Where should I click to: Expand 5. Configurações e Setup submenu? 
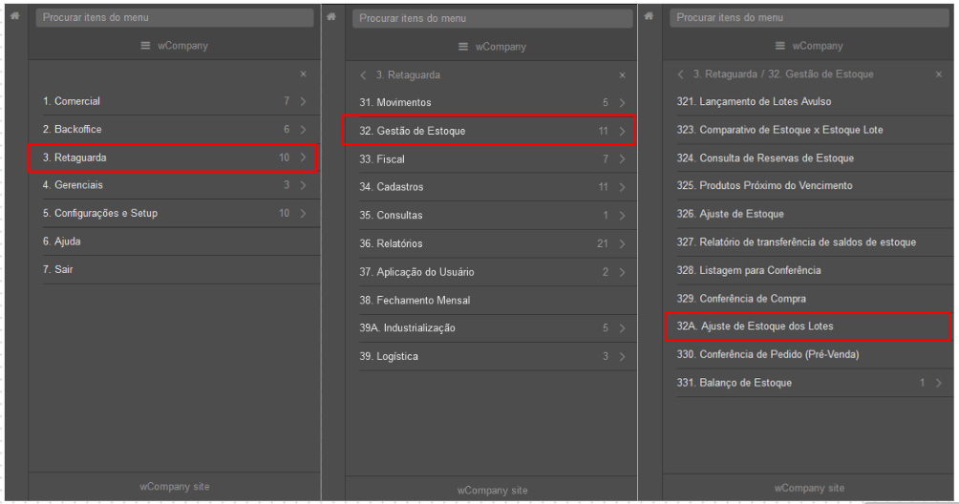pos(304,213)
